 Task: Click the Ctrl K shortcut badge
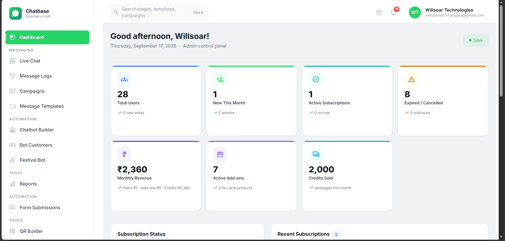[x=198, y=12]
